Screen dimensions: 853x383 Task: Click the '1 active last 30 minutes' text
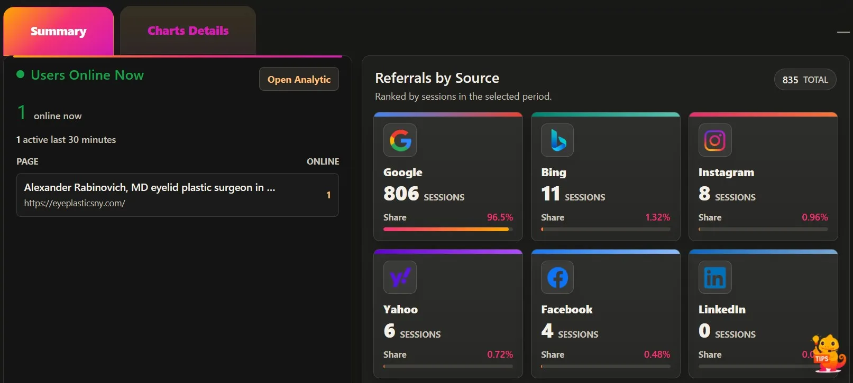(x=66, y=140)
